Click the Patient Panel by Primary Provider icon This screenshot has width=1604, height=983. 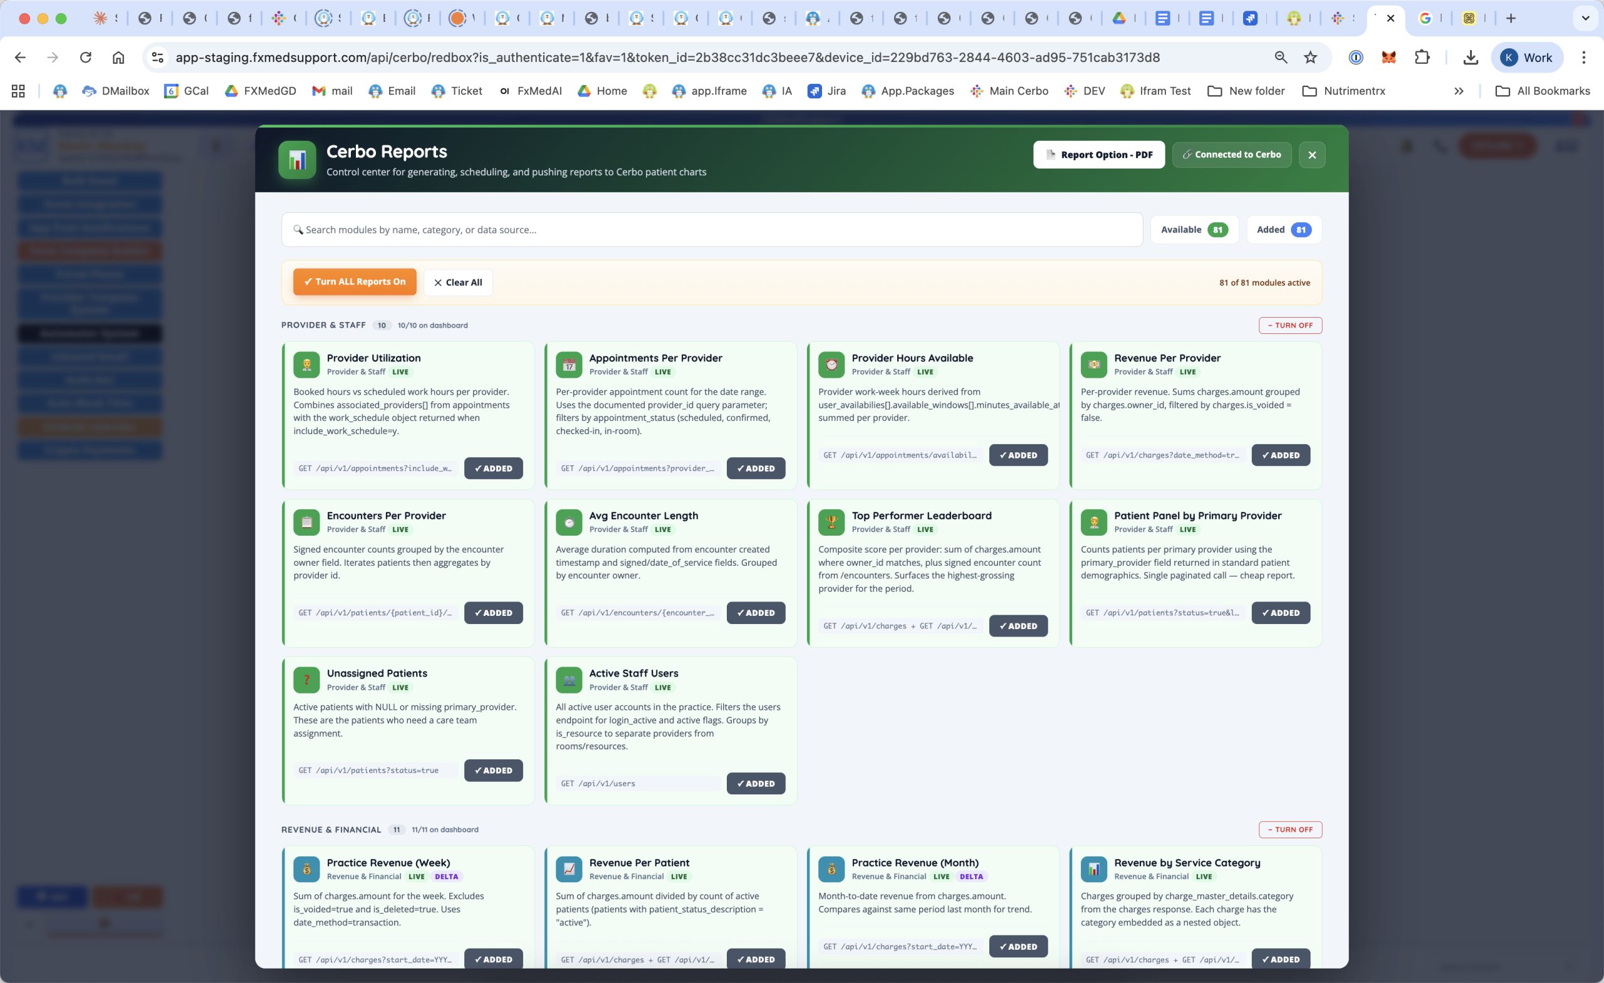[x=1093, y=522]
